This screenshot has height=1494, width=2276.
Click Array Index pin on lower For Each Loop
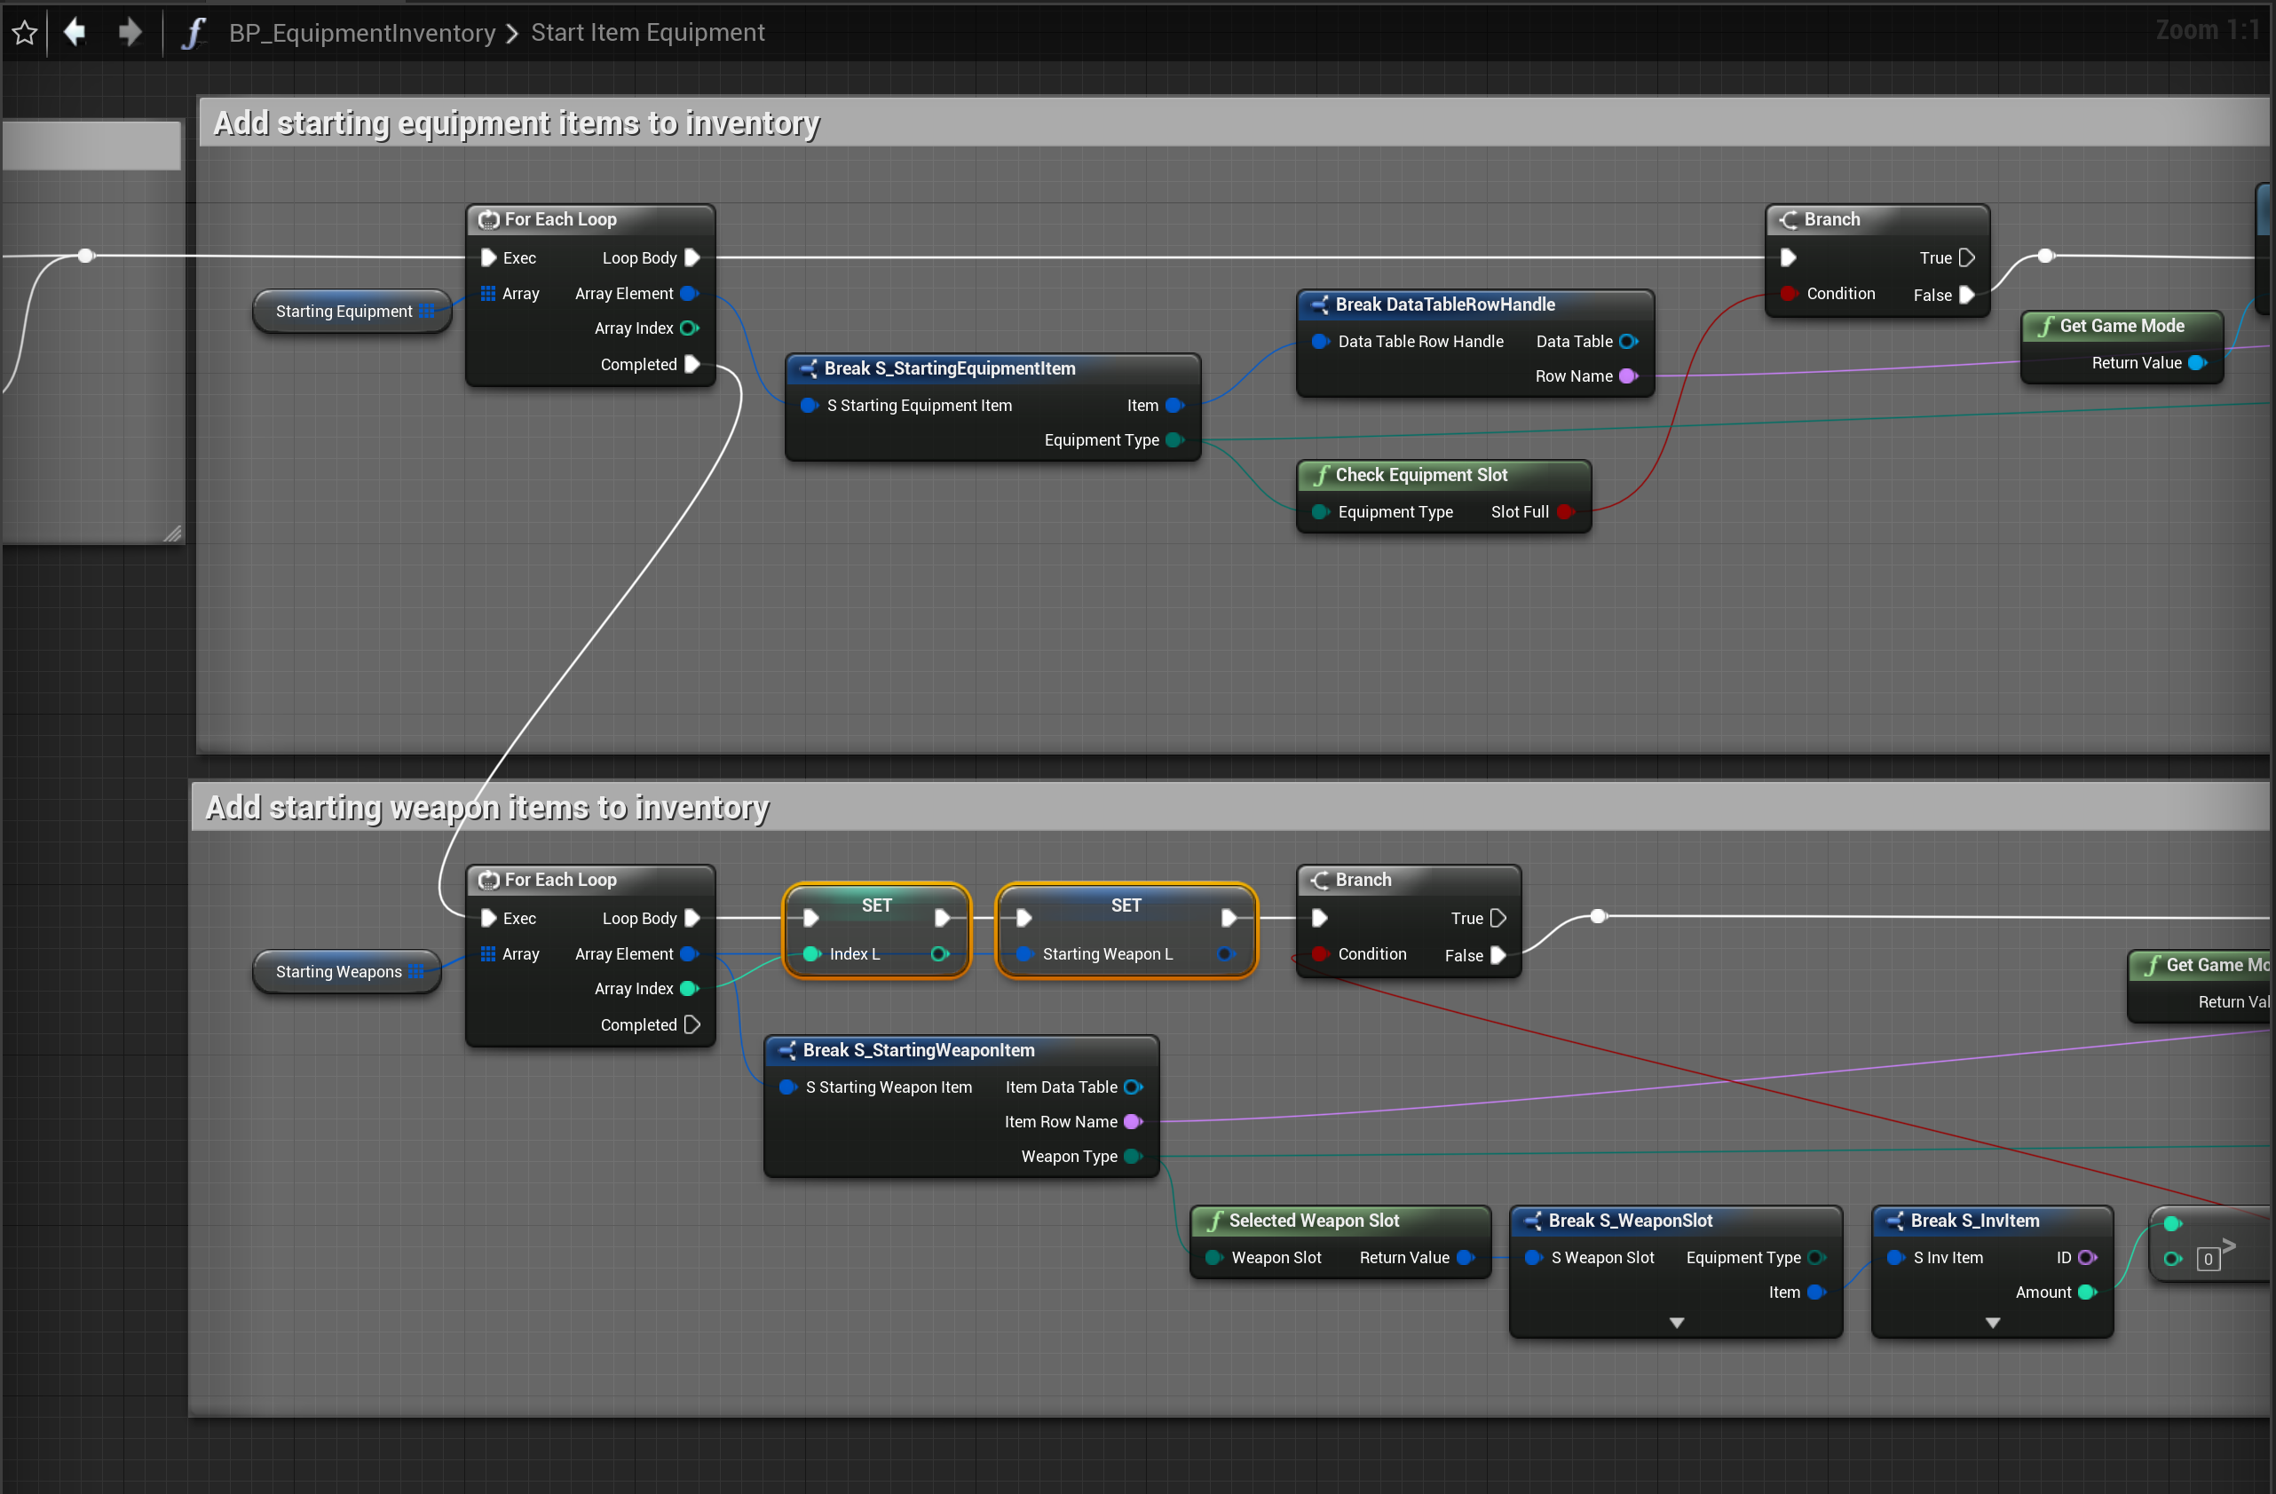[x=689, y=988]
